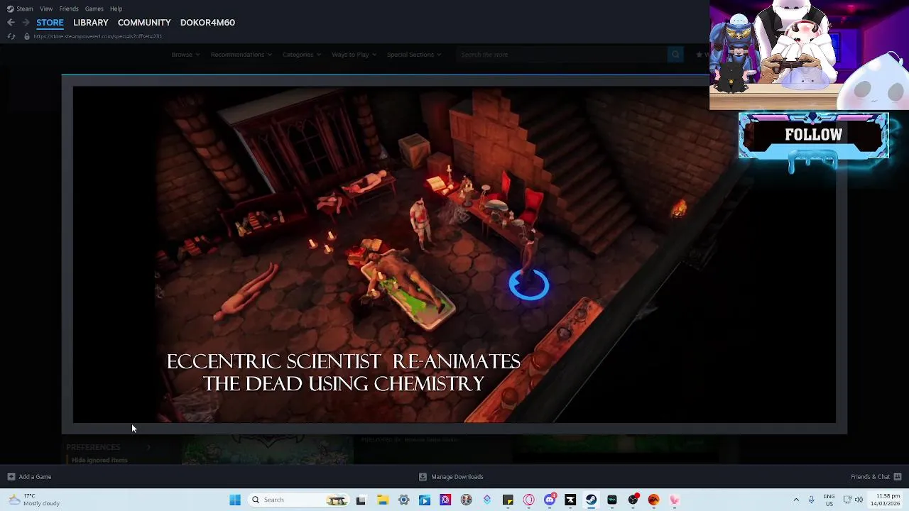Open the Help menu
The height and width of the screenshot is (511, 909).
(116, 9)
